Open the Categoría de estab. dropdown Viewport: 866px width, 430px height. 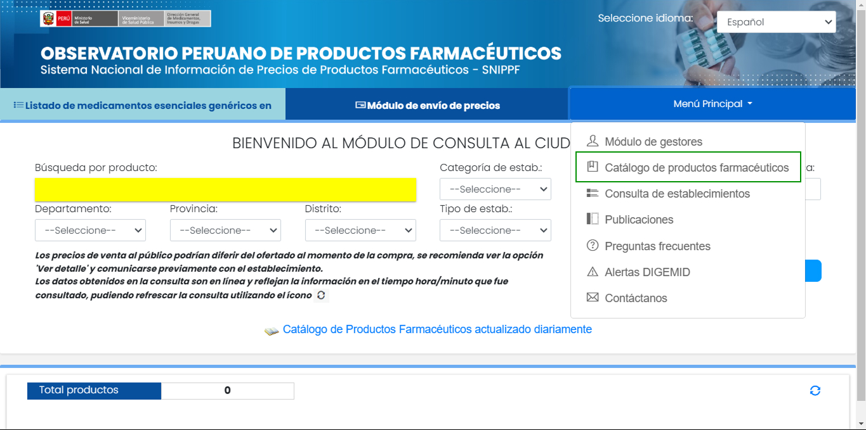(495, 189)
